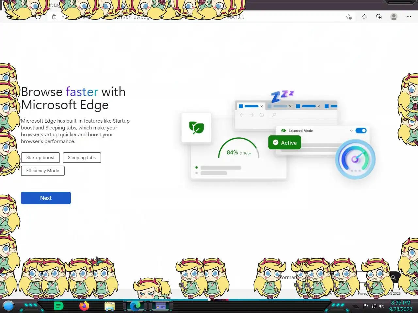Open the volume speaker tray icon
418x313 pixels.
coord(381,306)
